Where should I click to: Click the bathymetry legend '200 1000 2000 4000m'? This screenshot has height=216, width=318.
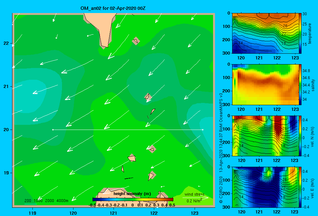tap(46, 201)
